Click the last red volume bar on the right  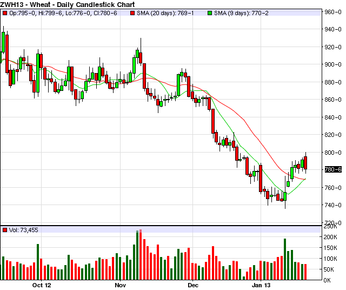305,272
